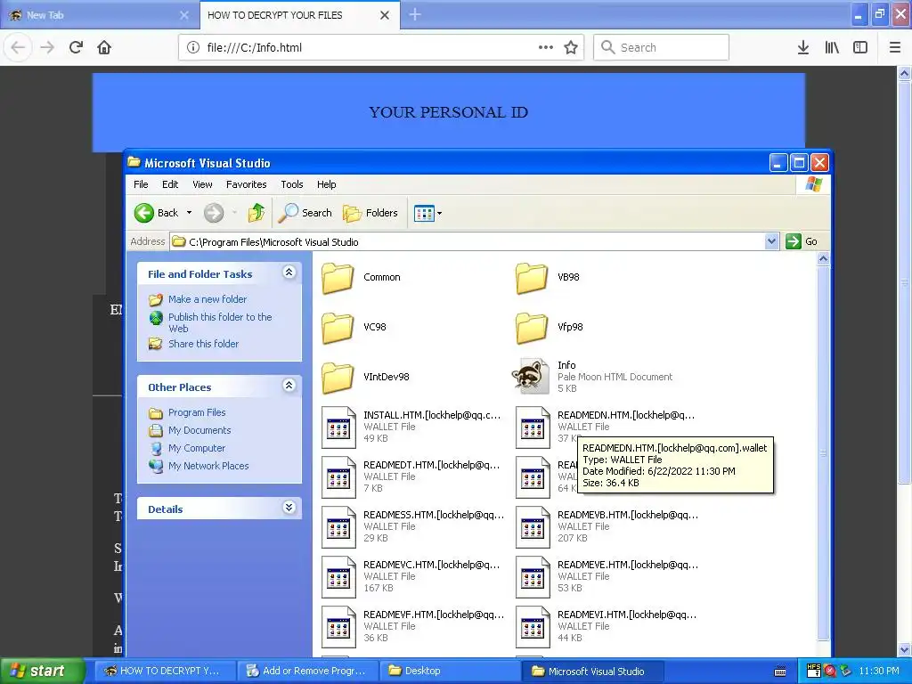The image size is (912, 684).
Task: Click the browser page scroll-down arrow
Action: (x=905, y=649)
